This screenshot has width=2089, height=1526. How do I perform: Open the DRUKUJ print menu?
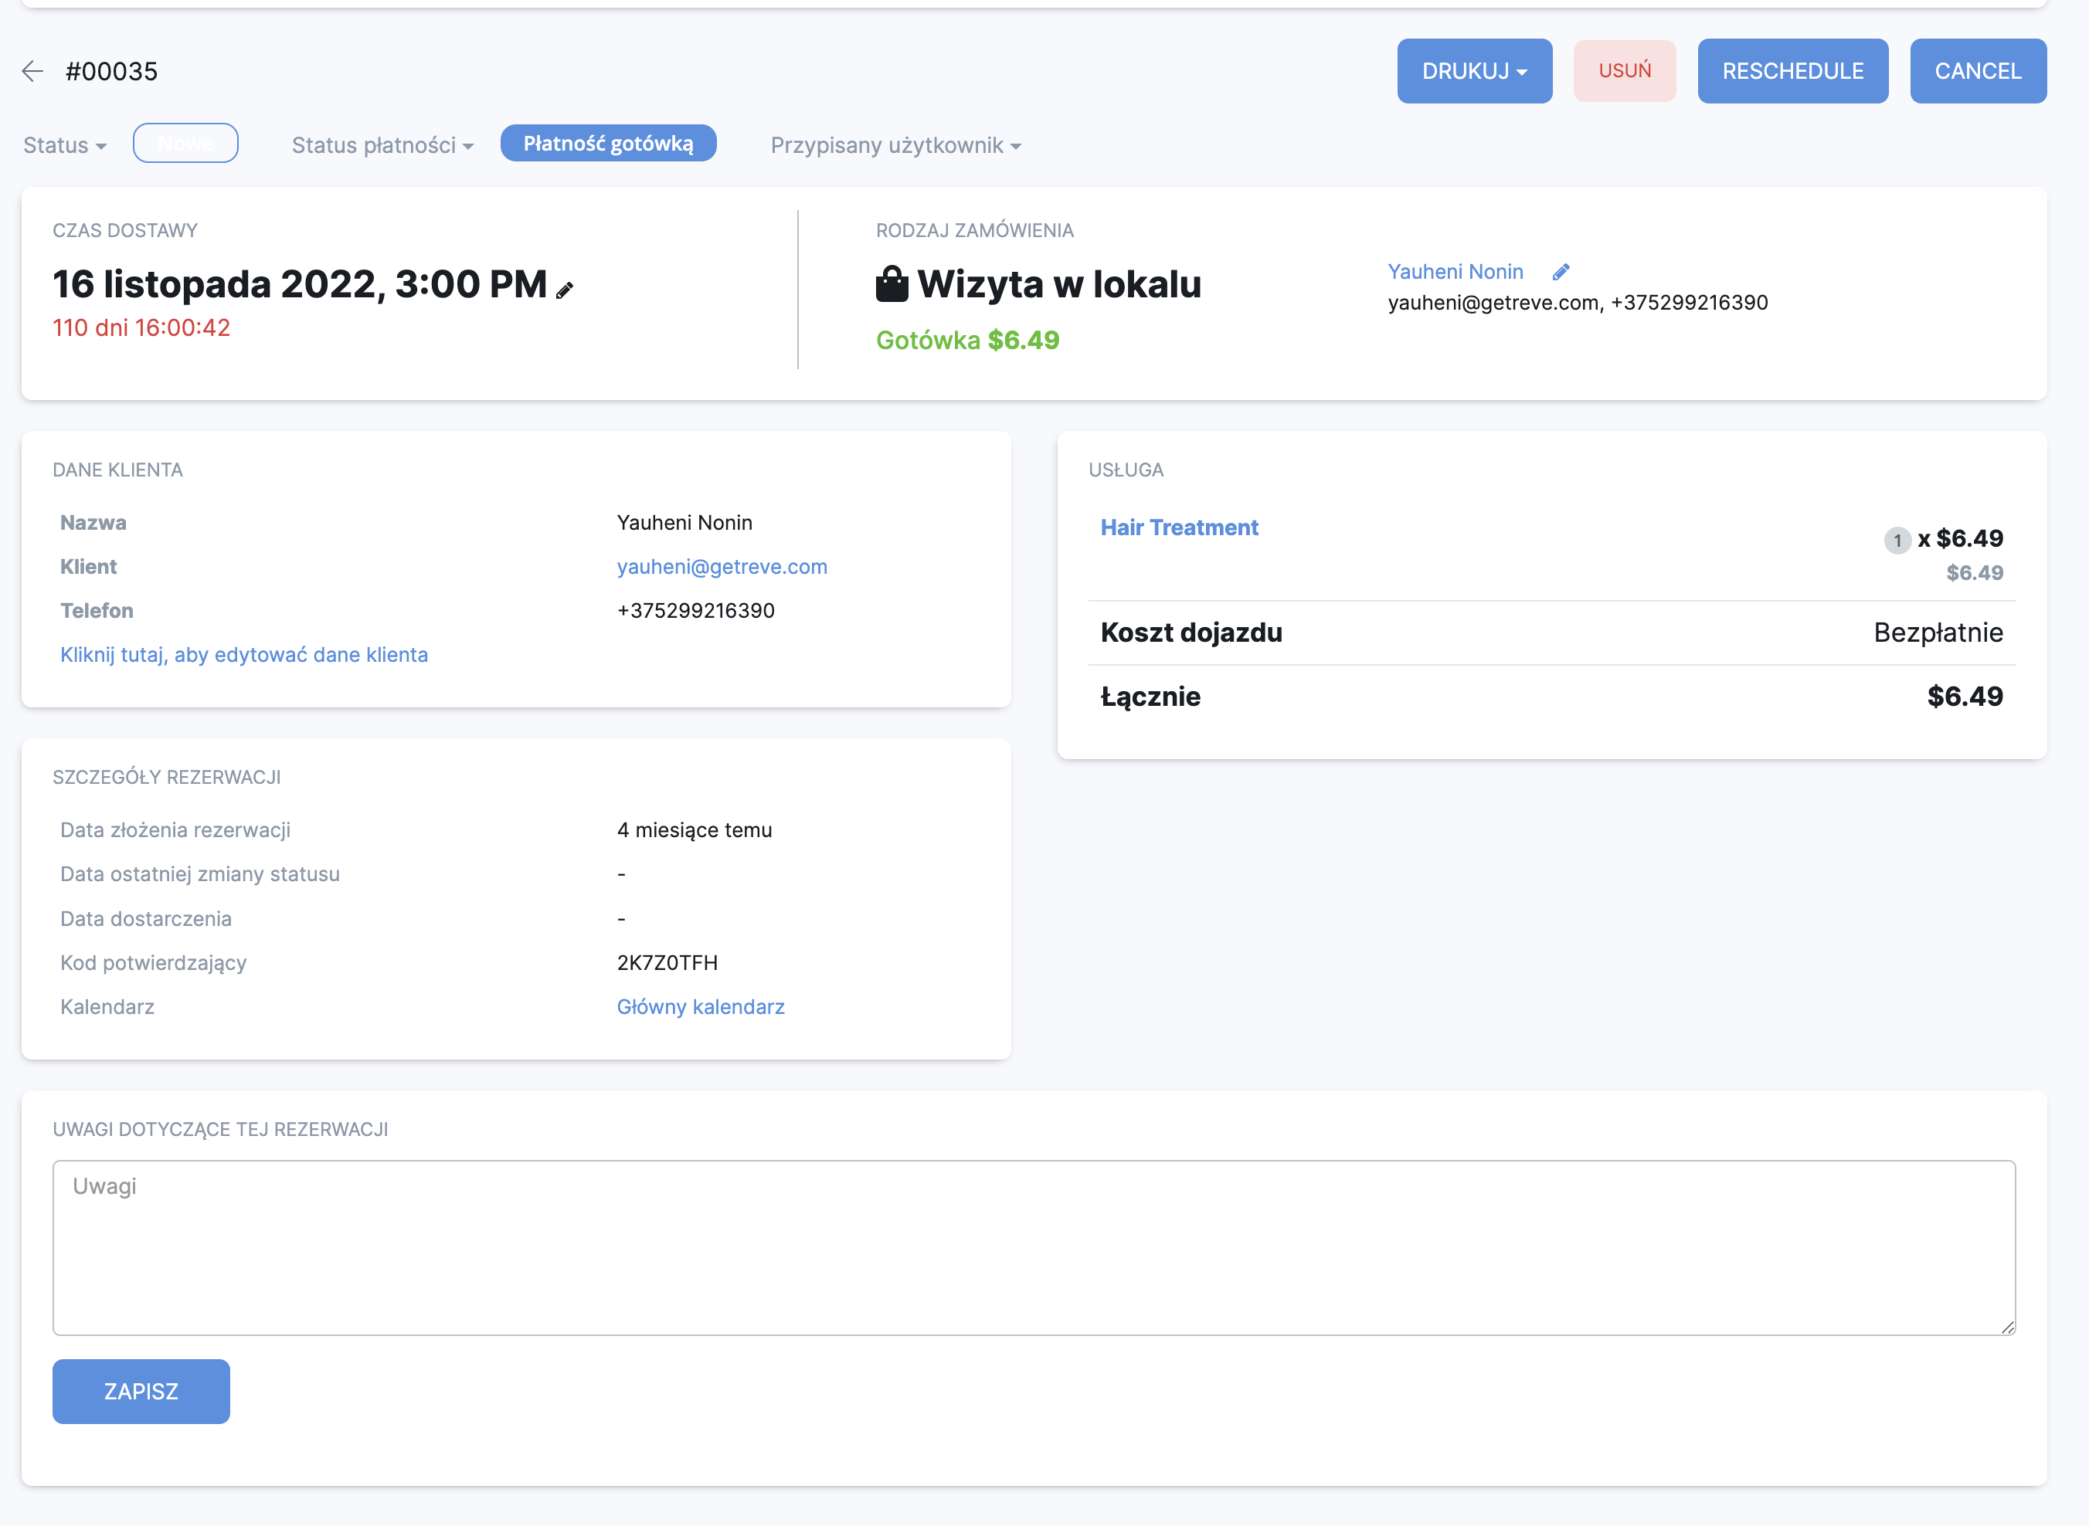tap(1474, 71)
